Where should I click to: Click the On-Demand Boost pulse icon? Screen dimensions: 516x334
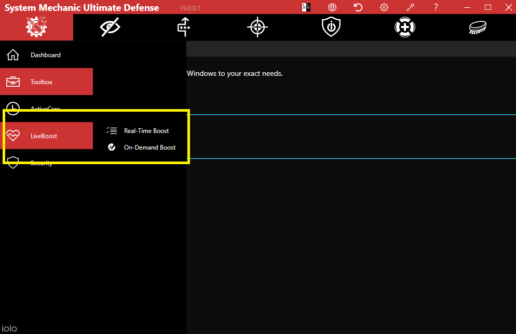[x=112, y=147]
